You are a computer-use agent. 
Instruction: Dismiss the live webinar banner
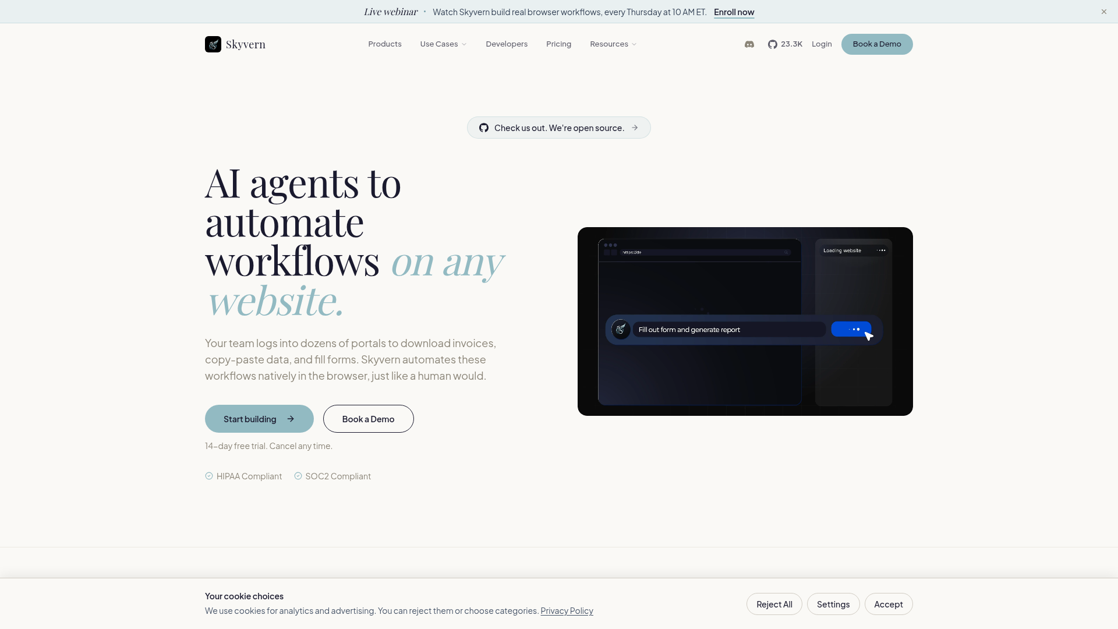tap(1104, 12)
